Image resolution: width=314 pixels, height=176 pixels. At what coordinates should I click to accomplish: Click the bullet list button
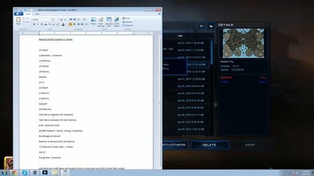[x=78, y=20]
